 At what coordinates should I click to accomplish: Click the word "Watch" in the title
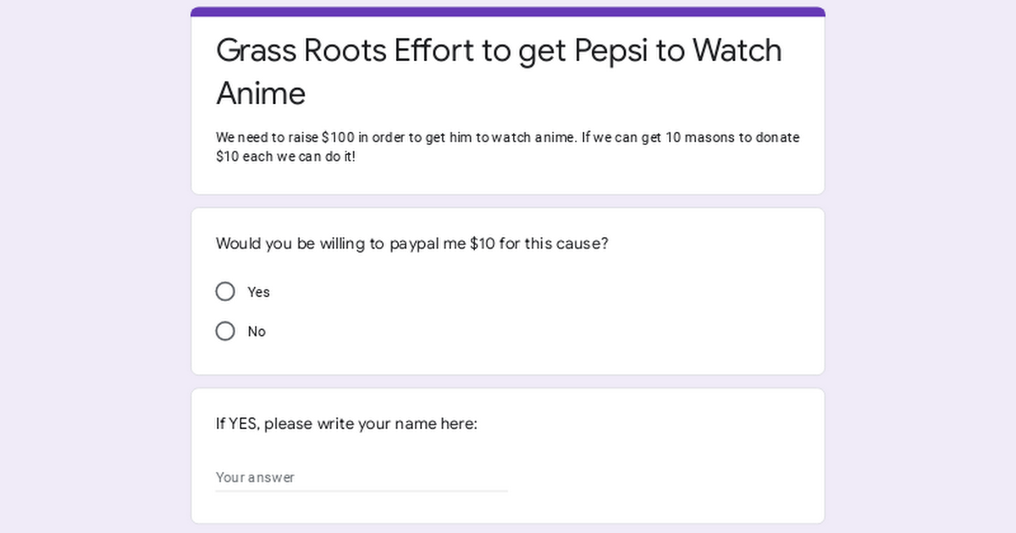[x=737, y=51]
